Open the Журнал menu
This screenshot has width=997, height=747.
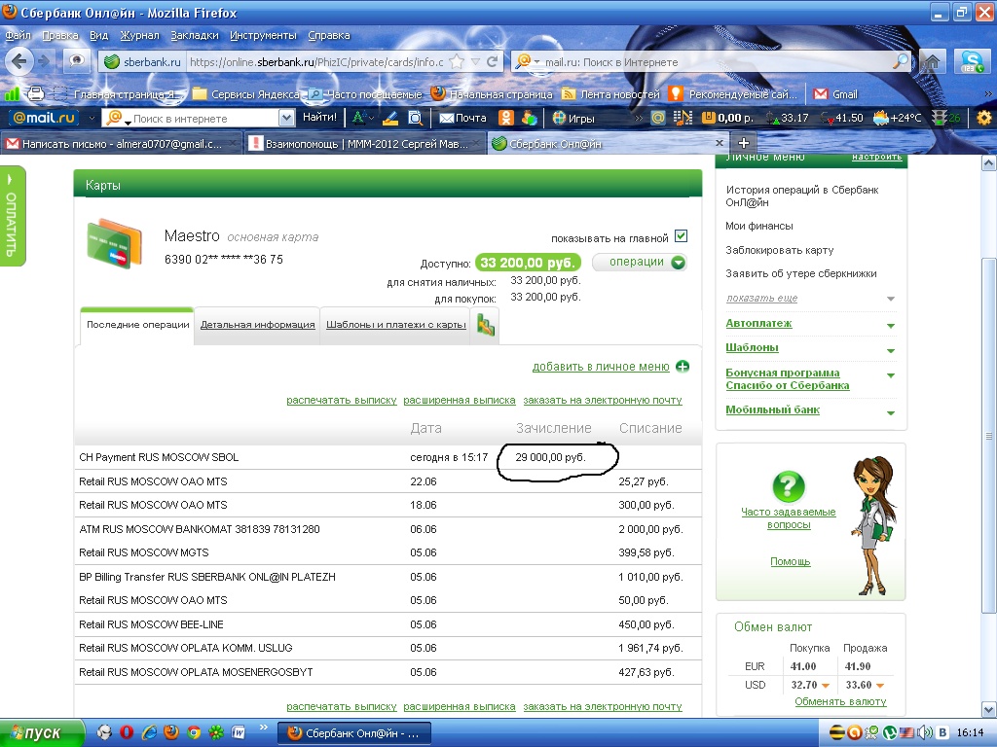pyautogui.click(x=139, y=36)
